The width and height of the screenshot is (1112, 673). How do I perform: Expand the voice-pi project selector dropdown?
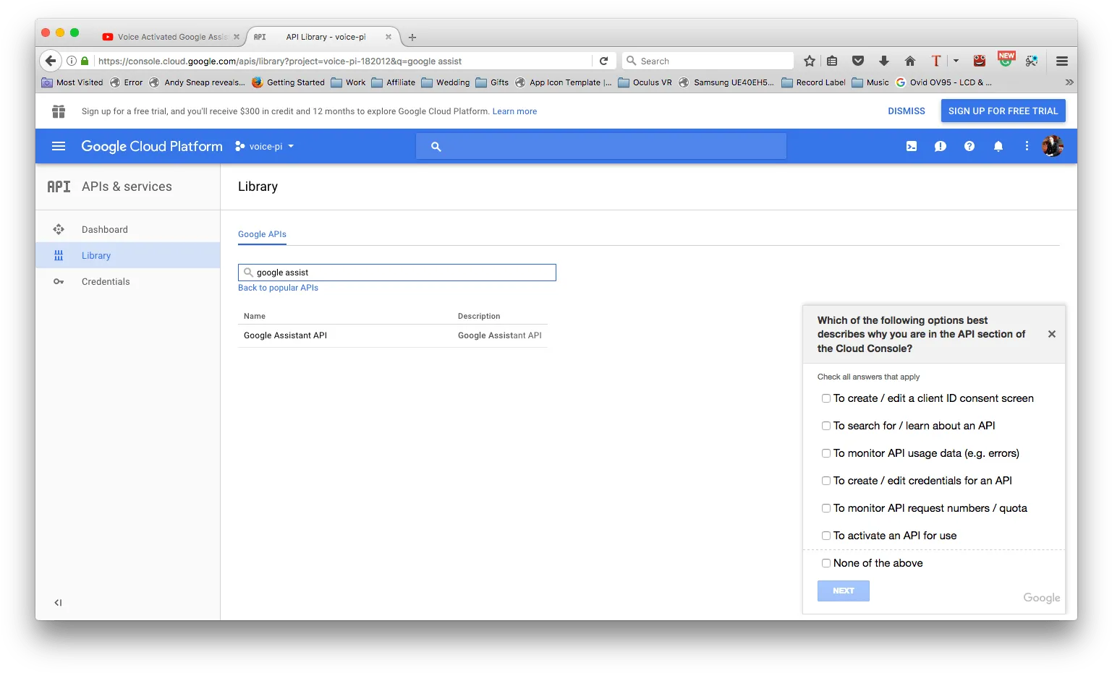(x=265, y=146)
